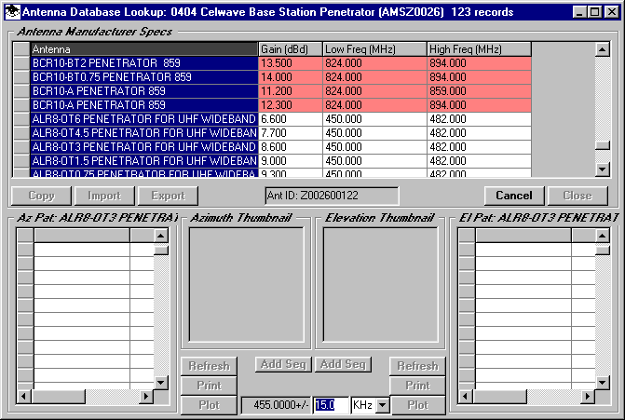625x420 pixels.
Task: Click gain cell 6.600
Action: click(x=291, y=119)
